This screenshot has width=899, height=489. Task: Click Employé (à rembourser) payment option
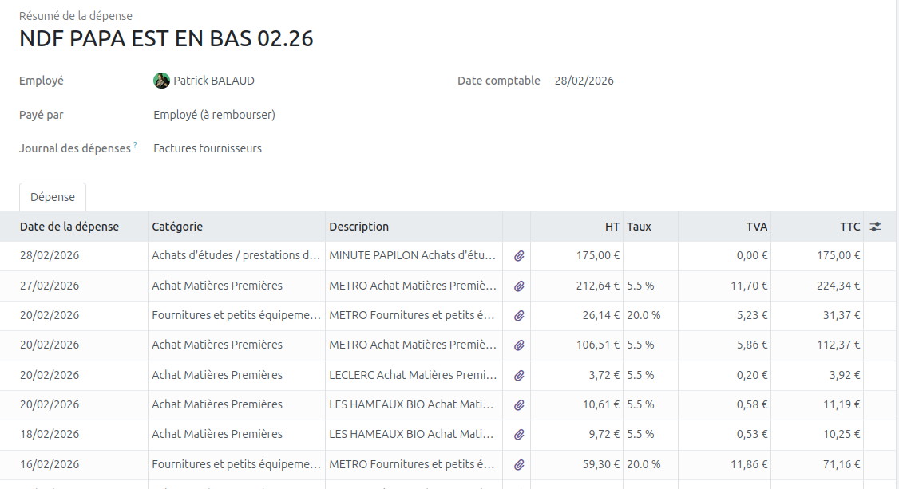point(214,115)
